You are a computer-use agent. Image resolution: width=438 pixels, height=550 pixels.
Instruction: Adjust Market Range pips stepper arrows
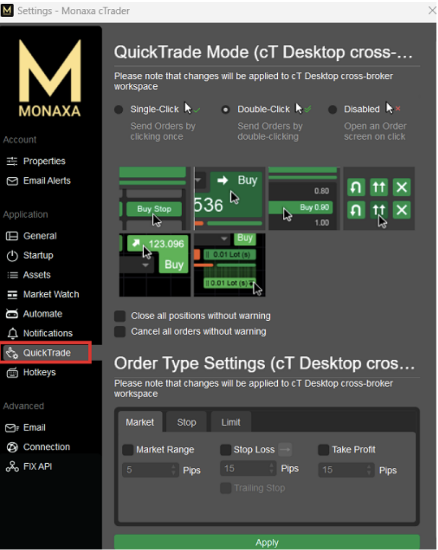tap(174, 470)
